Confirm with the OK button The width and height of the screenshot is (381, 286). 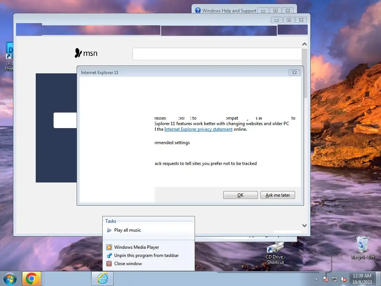coord(240,195)
